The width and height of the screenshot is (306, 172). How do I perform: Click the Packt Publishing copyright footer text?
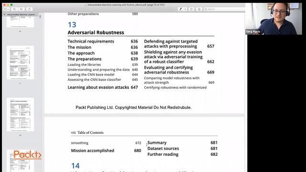(133, 107)
